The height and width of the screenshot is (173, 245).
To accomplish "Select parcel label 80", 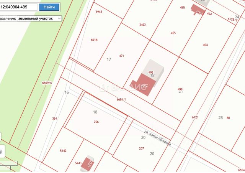I will 228,118.
